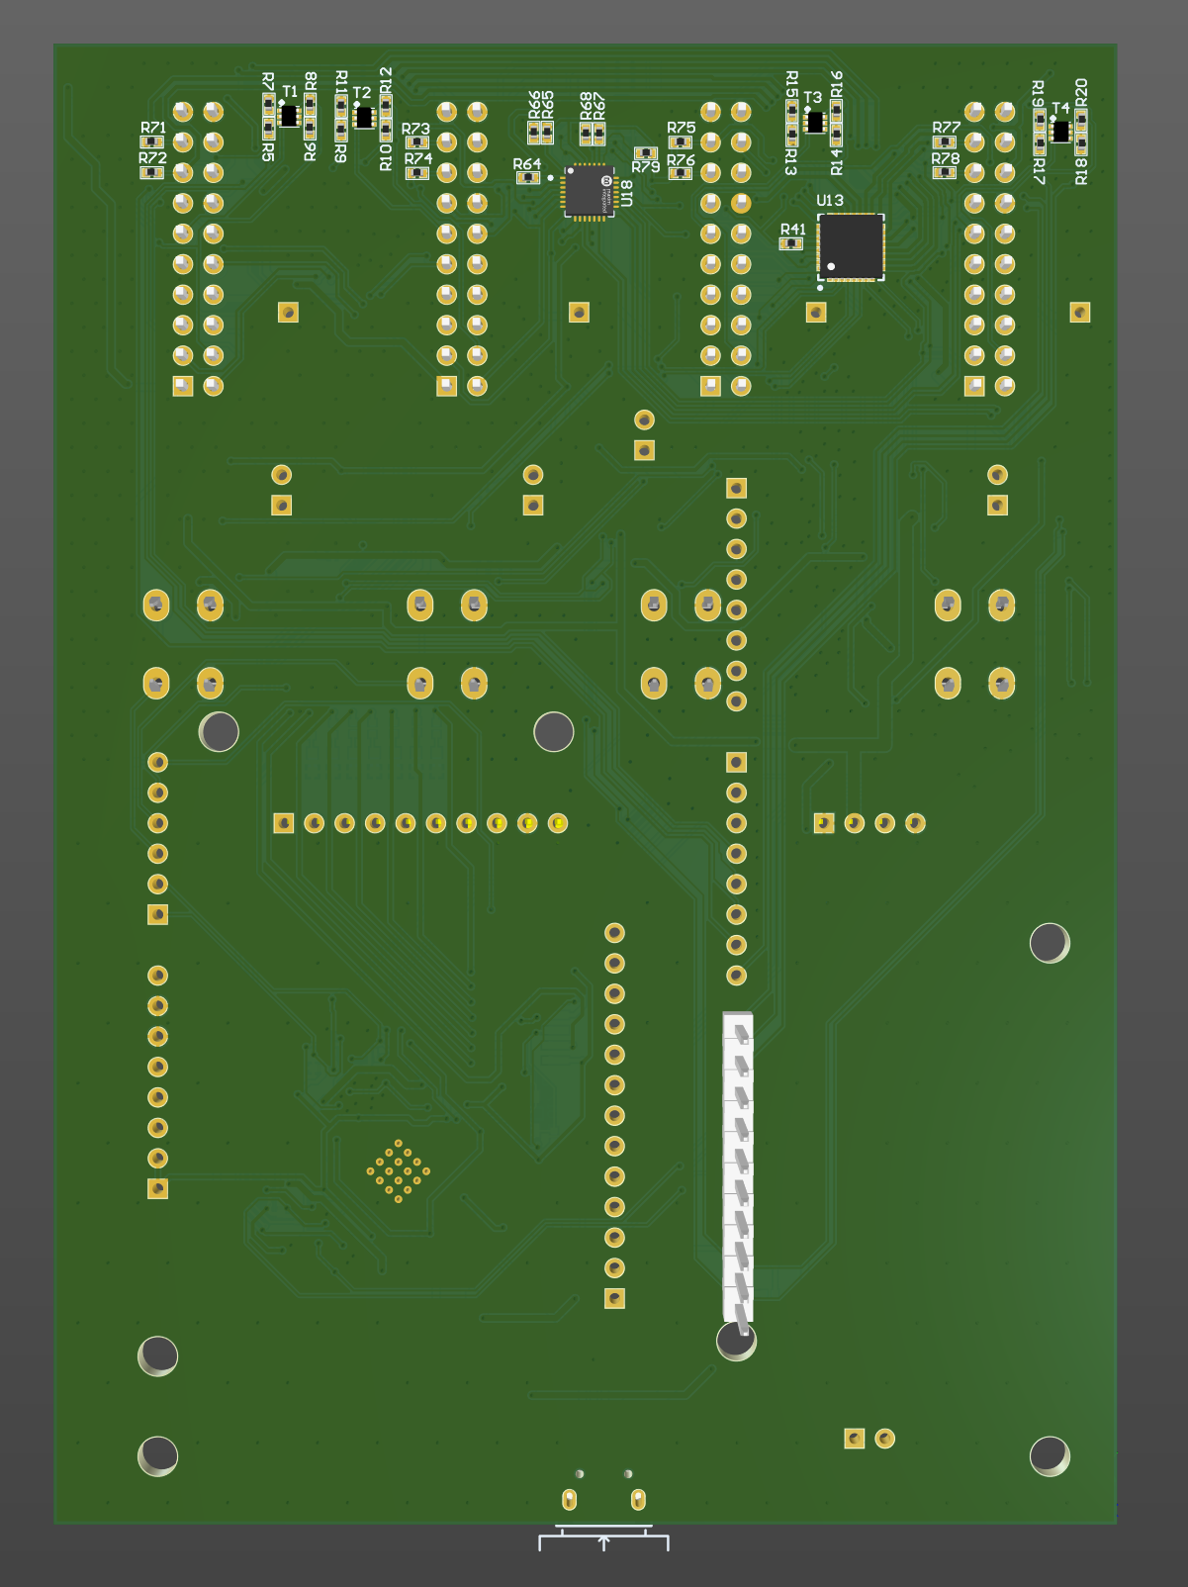
Task: Click the R13 label
Action: [790, 161]
